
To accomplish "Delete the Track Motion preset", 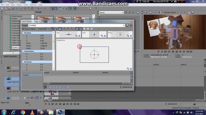I will point(131,26).
